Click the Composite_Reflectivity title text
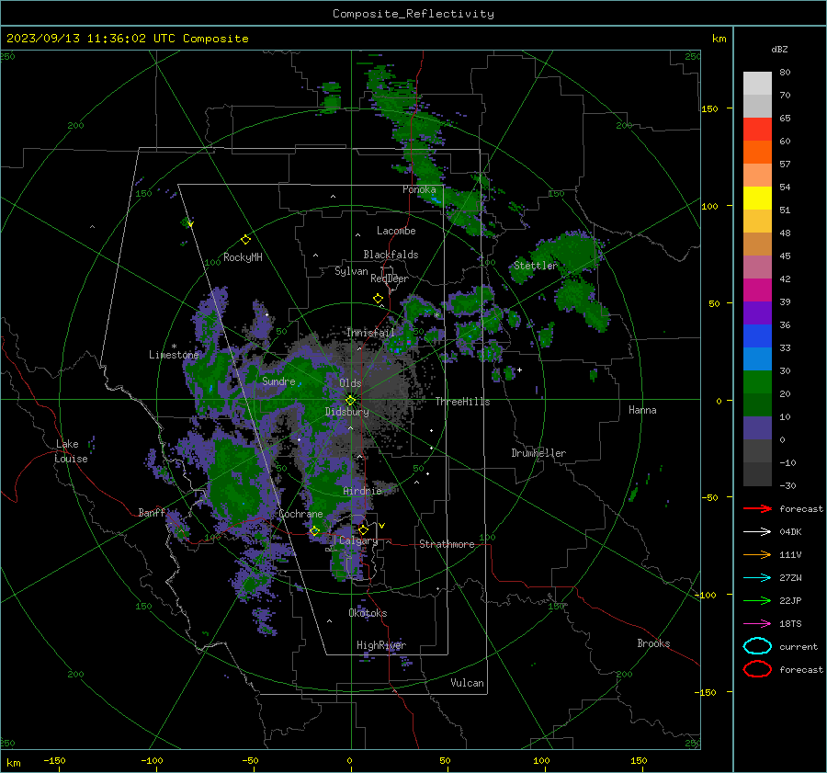 tap(413, 14)
